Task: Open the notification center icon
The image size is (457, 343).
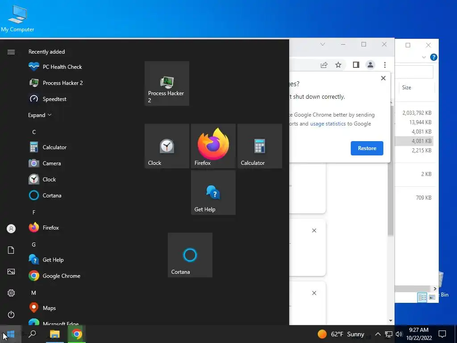Action: click(x=442, y=334)
